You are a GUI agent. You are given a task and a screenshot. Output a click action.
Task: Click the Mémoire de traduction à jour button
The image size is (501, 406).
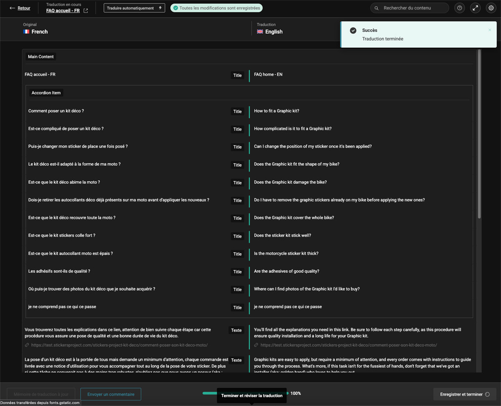click(x=41, y=394)
